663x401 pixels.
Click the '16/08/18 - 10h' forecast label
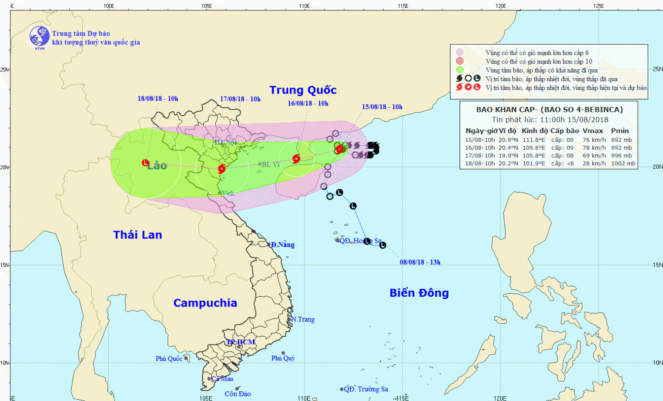click(x=308, y=103)
